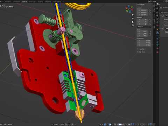Toggle camera view with the camera gizmo
The image size is (168, 126).
(133, 22)
